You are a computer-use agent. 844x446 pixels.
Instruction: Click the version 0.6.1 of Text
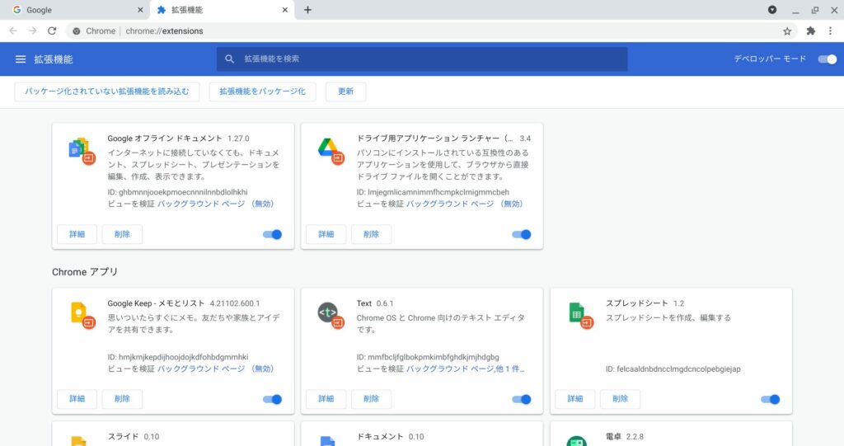pyautogui.click(x=385, y=303)
